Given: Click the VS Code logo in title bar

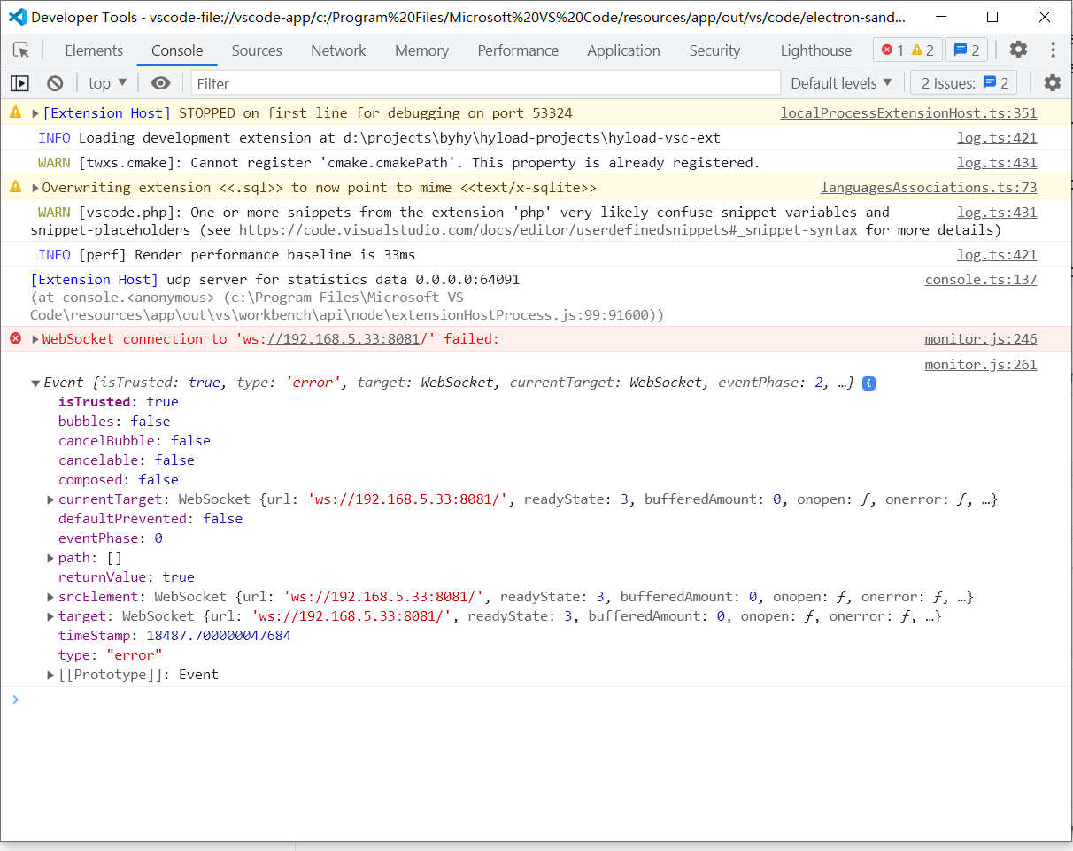Looking at the screenshot, I should pyautogui.click(x=17, y=17).
